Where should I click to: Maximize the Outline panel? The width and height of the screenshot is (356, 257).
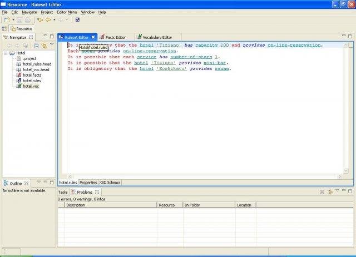(52, 182)
